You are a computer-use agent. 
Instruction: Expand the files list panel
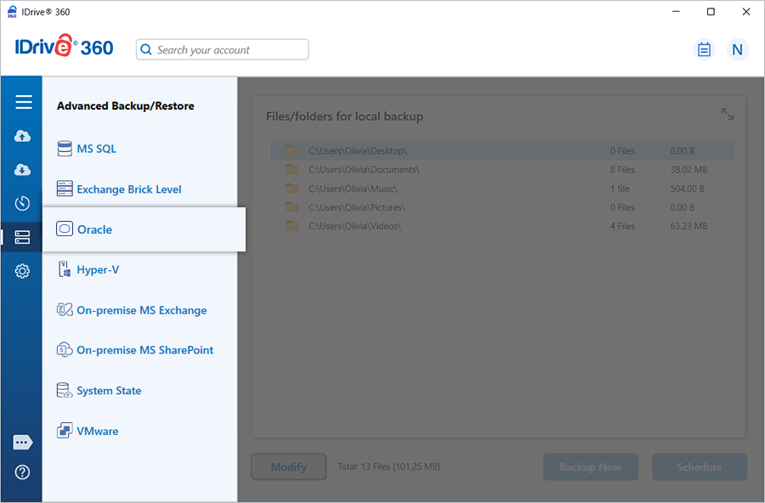point(728,114)
